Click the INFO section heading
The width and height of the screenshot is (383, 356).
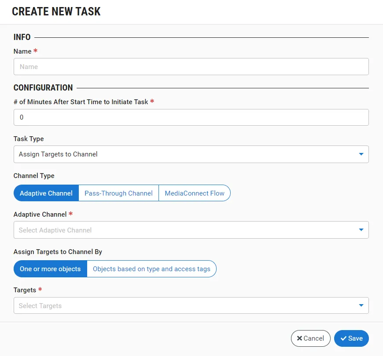pyautogui.click(x=22, y=37)
